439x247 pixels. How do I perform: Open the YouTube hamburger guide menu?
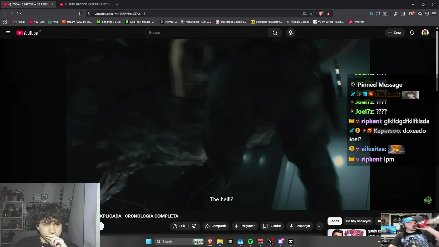click(x=8, y=33)
